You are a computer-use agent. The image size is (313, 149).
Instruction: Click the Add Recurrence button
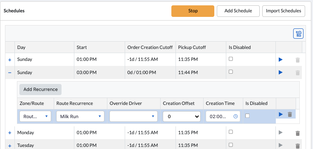click(40, 89)
